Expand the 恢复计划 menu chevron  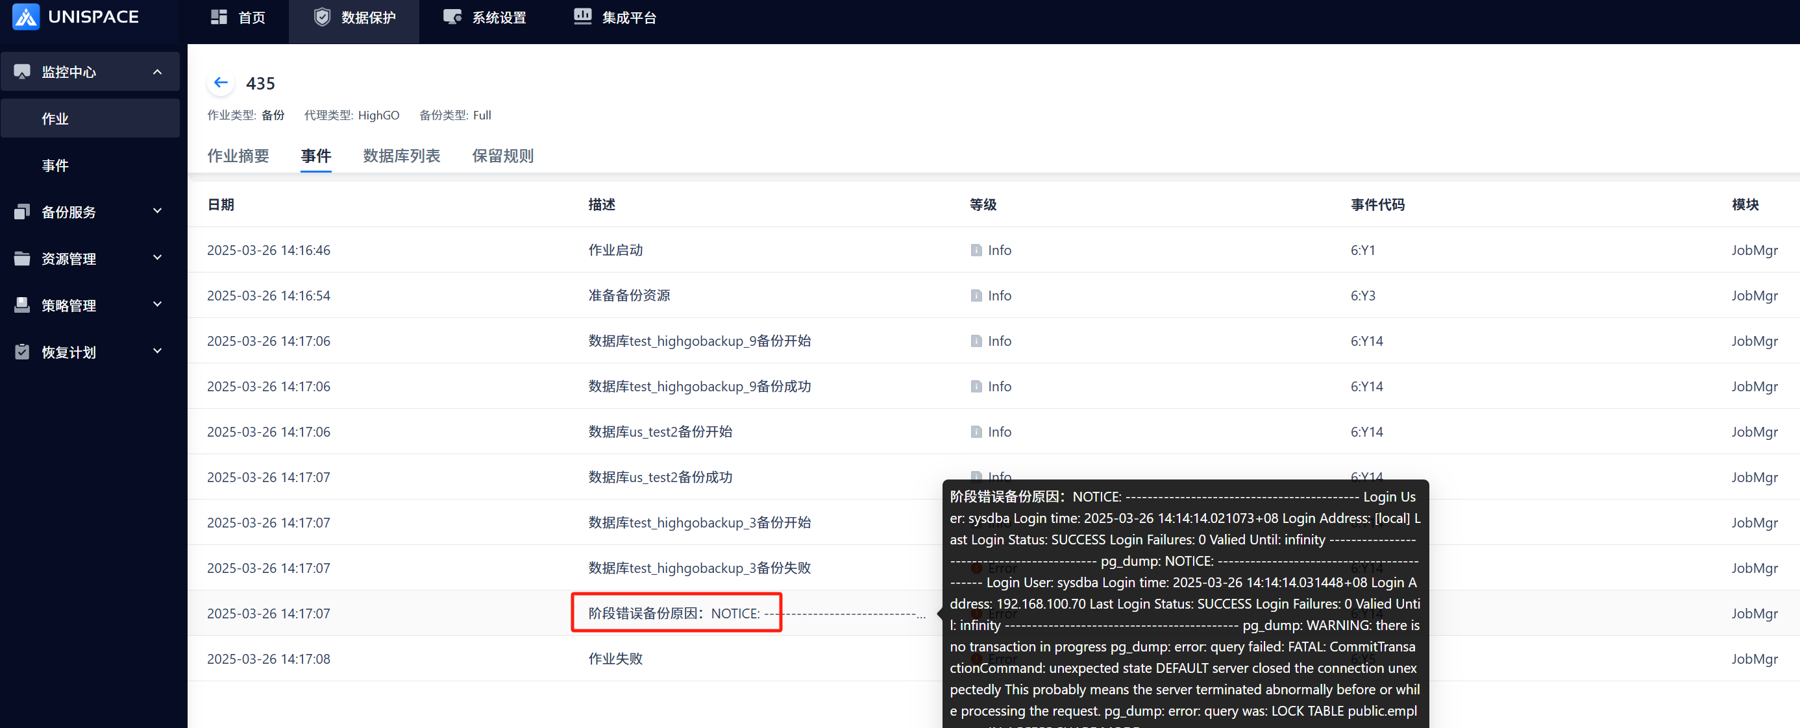[157, 352]
